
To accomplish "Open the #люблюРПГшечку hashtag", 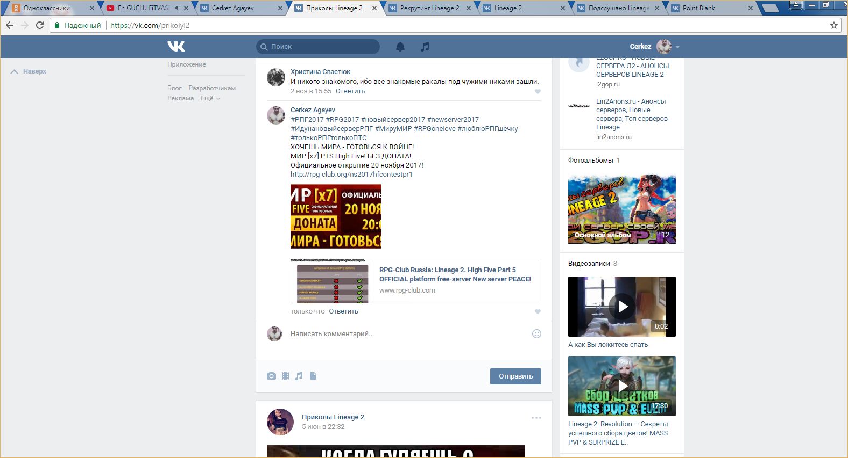I will point(488,129).
